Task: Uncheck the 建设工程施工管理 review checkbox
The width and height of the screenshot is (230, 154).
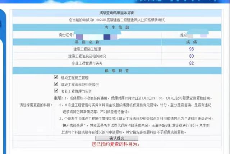Action: (x=56, y=77)
